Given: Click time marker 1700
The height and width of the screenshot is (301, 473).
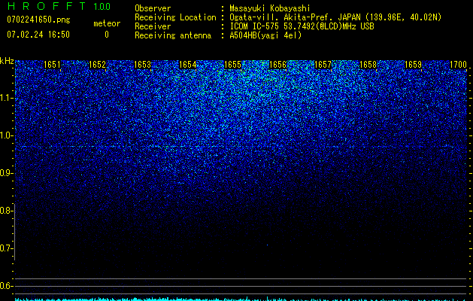Looking at the screenshot, I should pyautogui.click(x=459, y=65).
